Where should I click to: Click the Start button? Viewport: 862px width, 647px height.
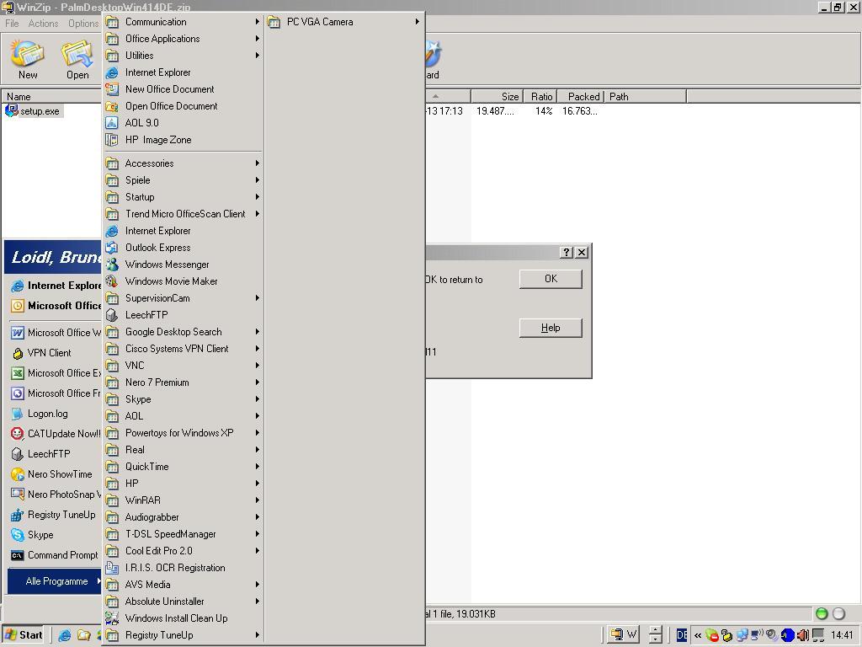24,635
